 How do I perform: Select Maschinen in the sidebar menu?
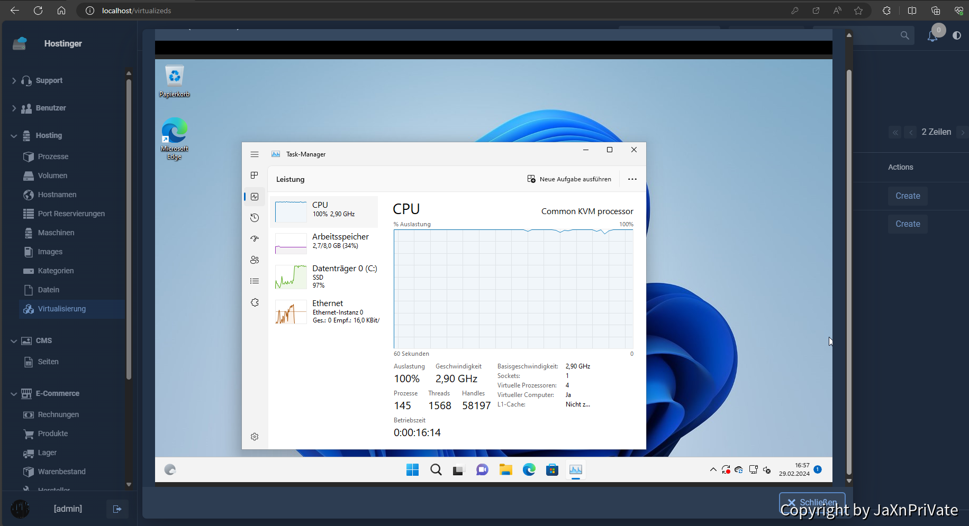(x=56, y=233)
